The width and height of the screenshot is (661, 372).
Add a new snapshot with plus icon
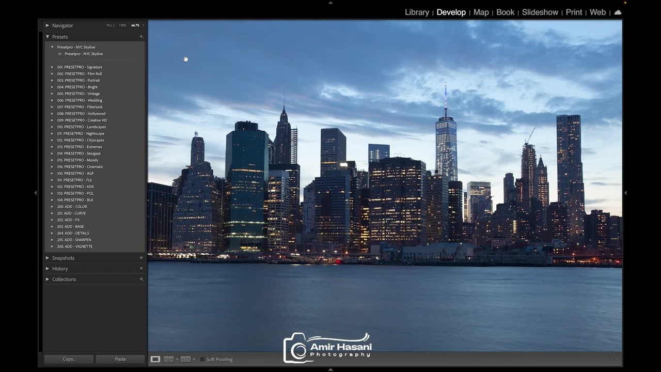(141, 258)
